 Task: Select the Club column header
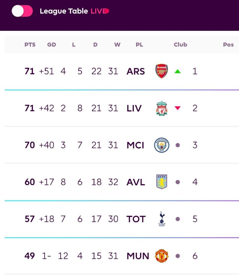(180, 45)
